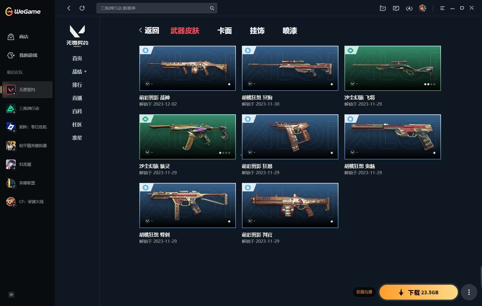
Task: Switch to the 喷漆 tab
Action: pos(290,31)
